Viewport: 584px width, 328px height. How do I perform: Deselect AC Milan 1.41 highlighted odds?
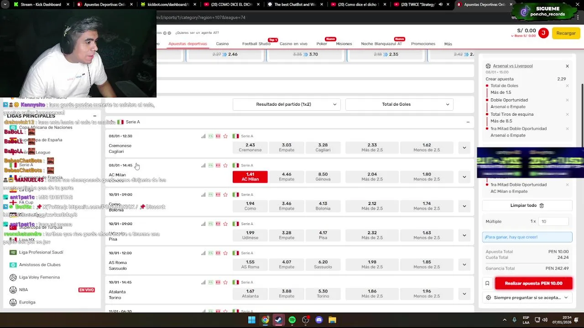coord(250,176)
